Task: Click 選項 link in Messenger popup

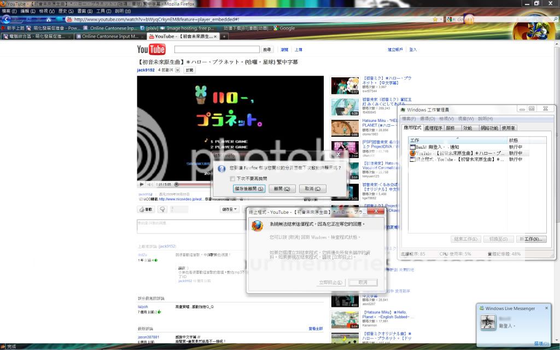Action: (541, 343)
